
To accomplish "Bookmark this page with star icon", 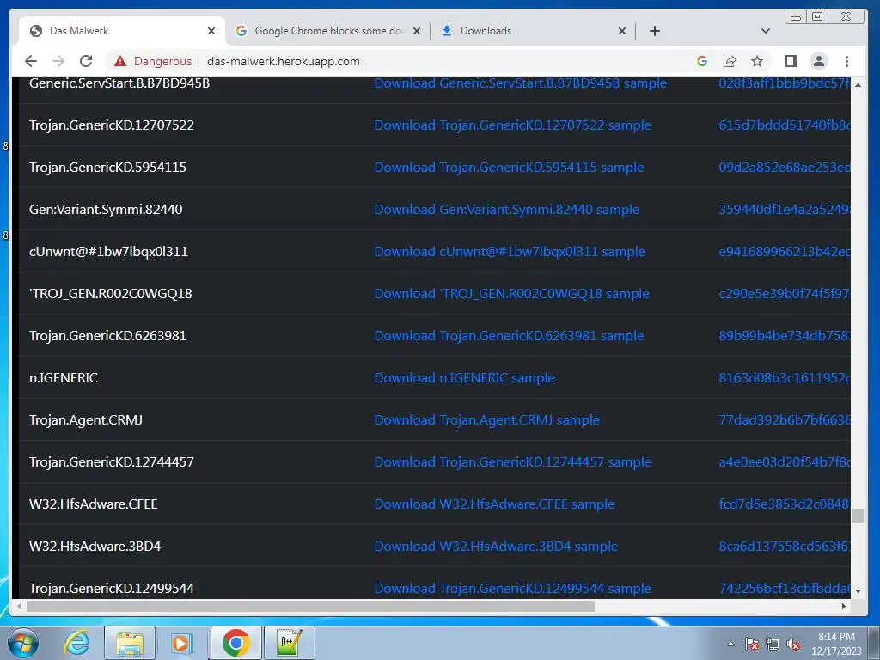I will 757,61.
